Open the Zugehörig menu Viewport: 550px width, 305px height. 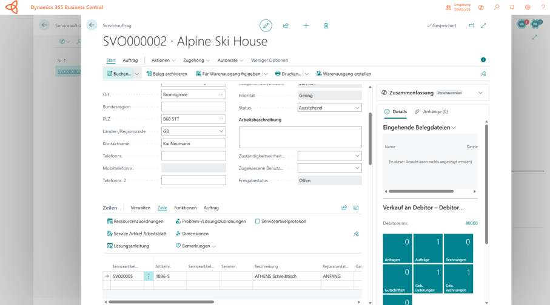pos(196,61)
